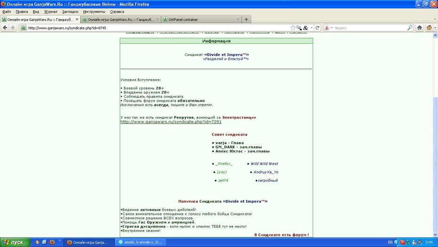Open the Файл menu
Screen dimensions: 438x247
pos(7,12)
